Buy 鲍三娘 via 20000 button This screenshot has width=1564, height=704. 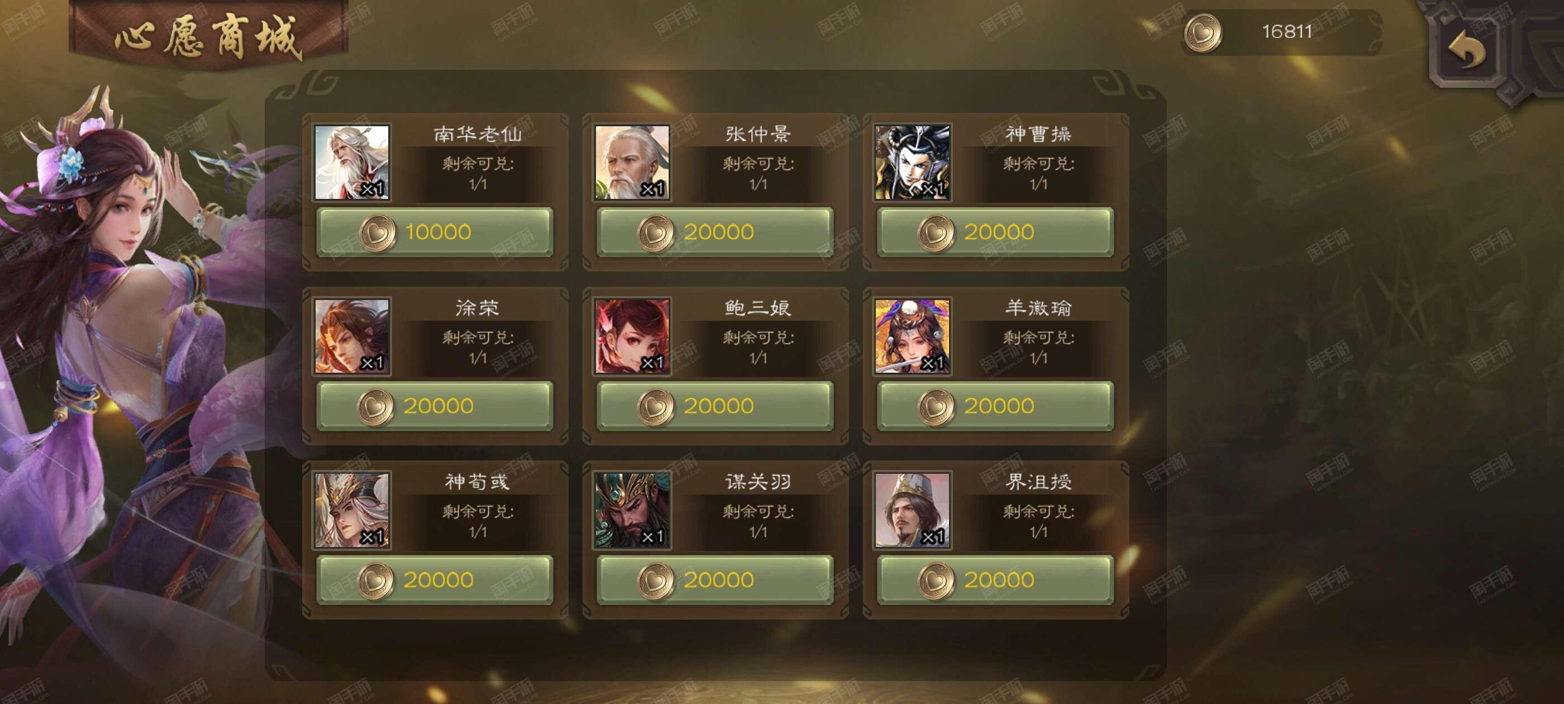click(x=715, y=406)
